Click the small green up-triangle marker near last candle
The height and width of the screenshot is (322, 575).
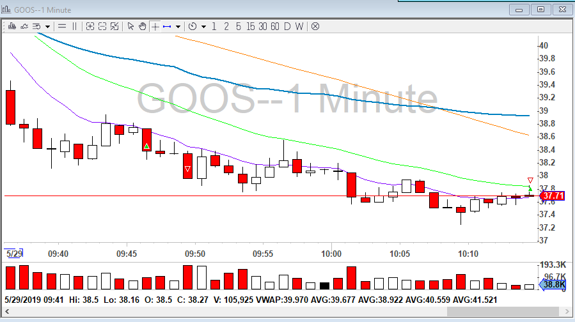click(x=530, y=188)
